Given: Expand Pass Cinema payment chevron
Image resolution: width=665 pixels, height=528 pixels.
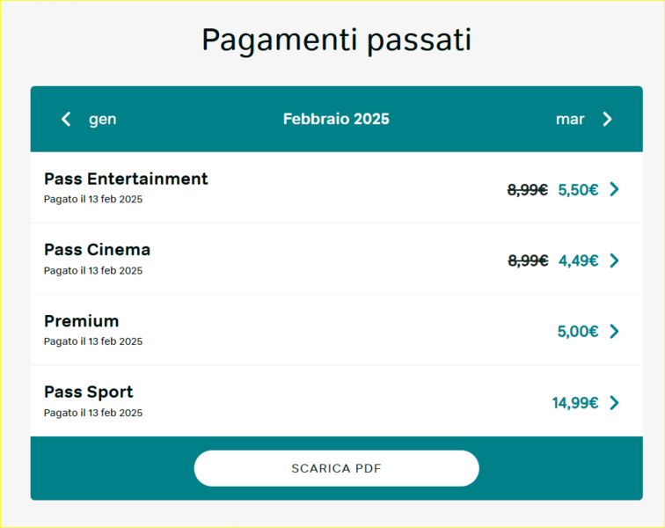Looking at the screenshot, I should pyautogui.click(x=614, y=260).
